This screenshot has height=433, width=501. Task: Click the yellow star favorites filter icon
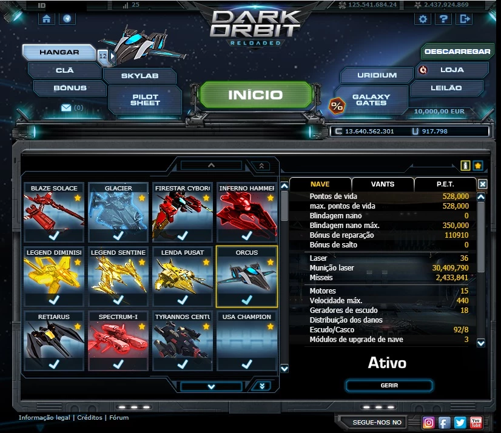click(x=478, y=166)
